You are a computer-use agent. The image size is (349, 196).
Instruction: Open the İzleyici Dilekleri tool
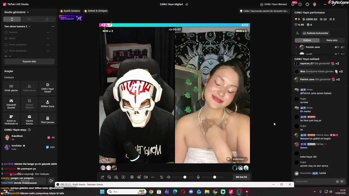click(x=29, y=104)
